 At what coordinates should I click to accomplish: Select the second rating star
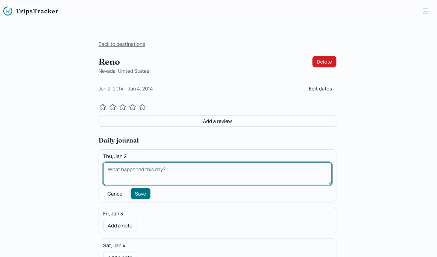coord(113,107)
